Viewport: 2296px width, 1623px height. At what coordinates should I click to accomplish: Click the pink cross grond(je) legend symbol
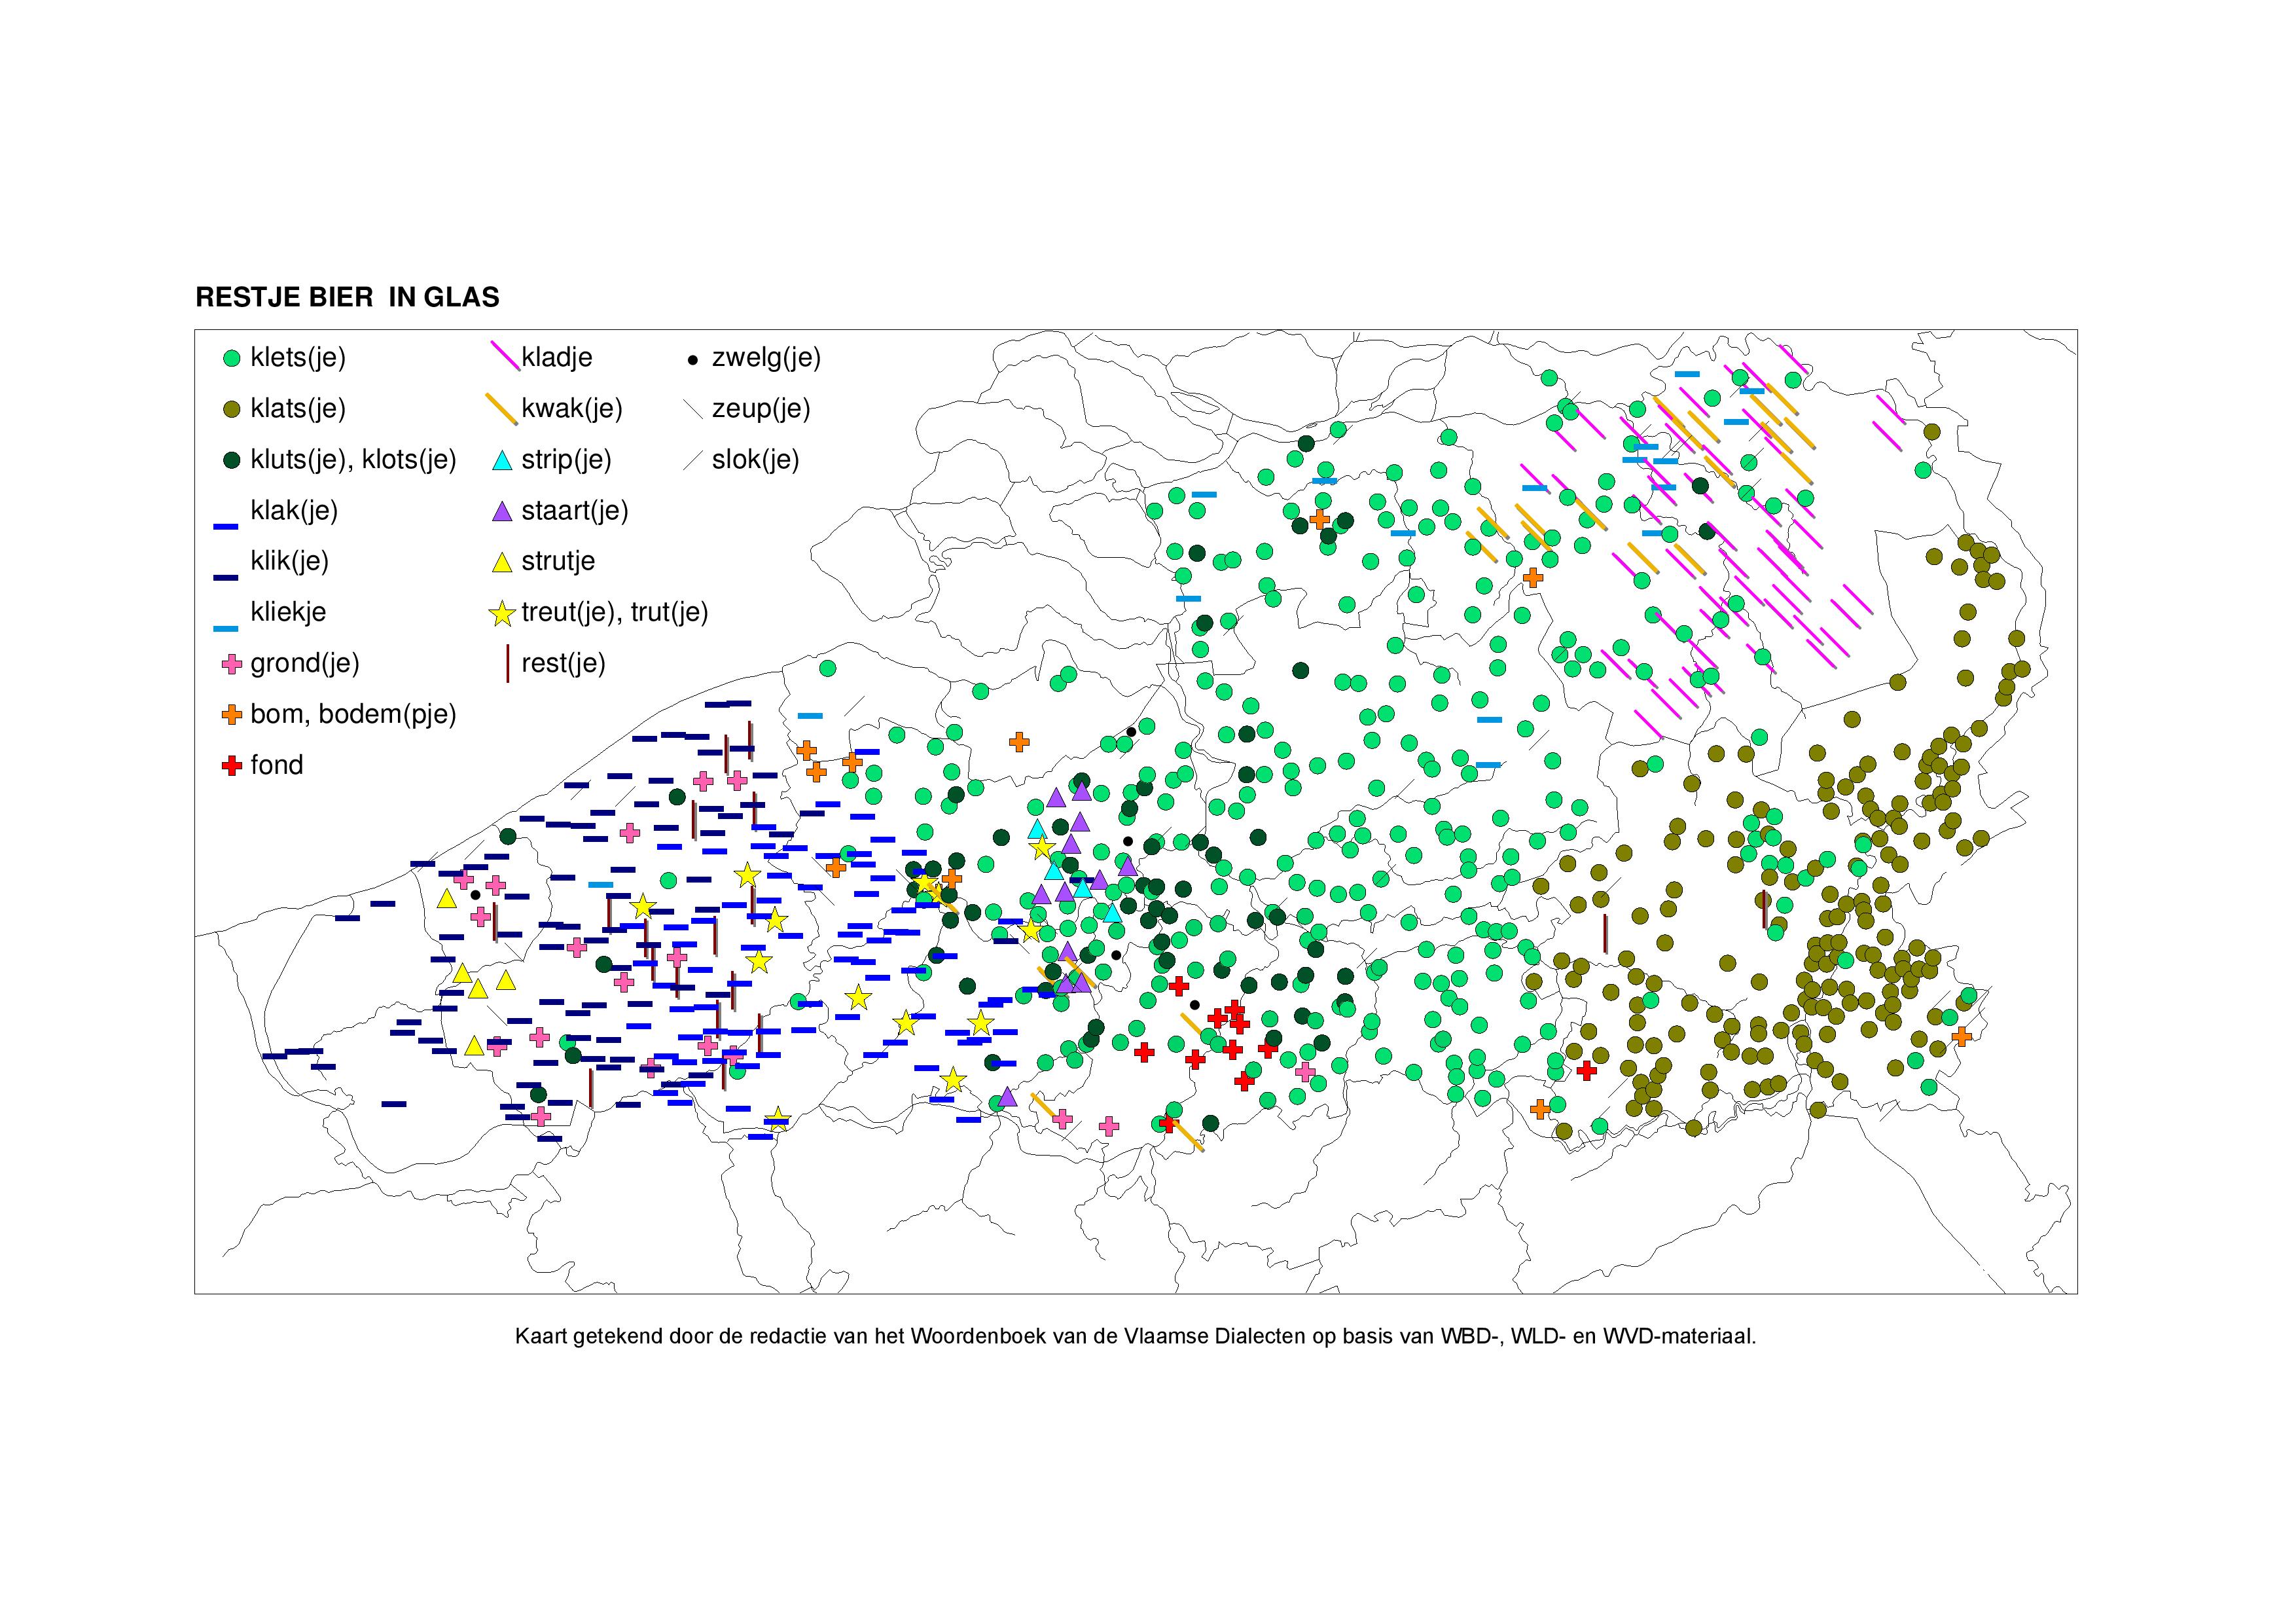(x=232, y=664)
